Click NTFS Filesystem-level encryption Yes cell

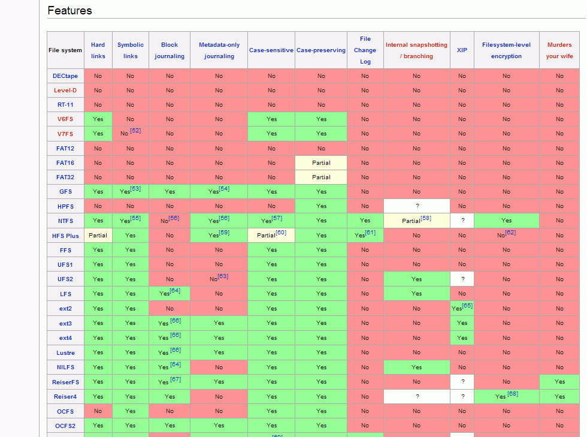tap(507, 221)
